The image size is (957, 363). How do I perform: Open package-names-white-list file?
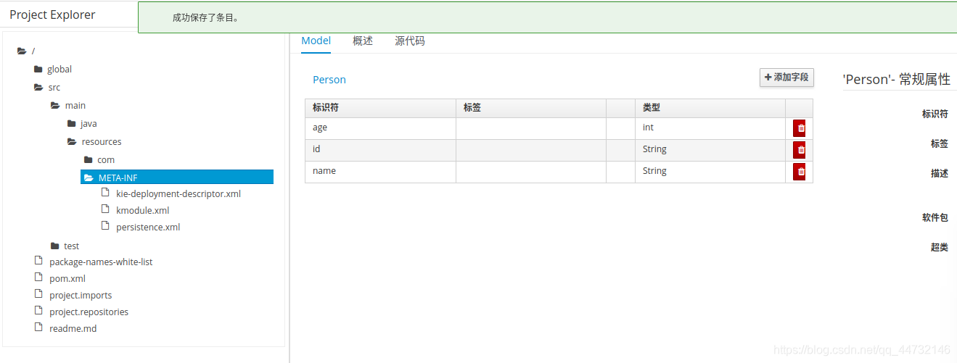click(x=101, y=262)
